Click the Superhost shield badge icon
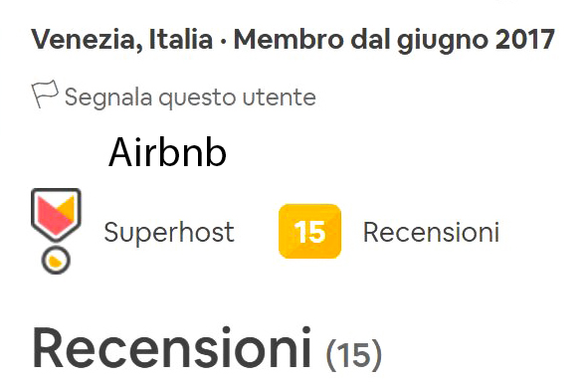This screenshot has width=588, height=382. coord(56,214)
